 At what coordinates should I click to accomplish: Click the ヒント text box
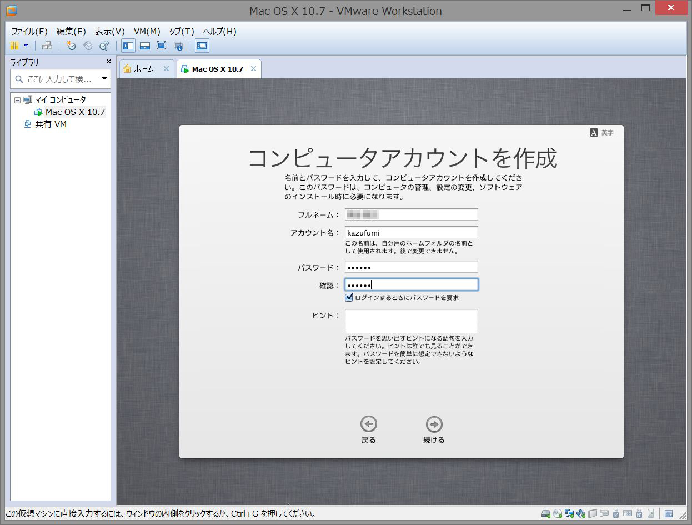point(412,321)
